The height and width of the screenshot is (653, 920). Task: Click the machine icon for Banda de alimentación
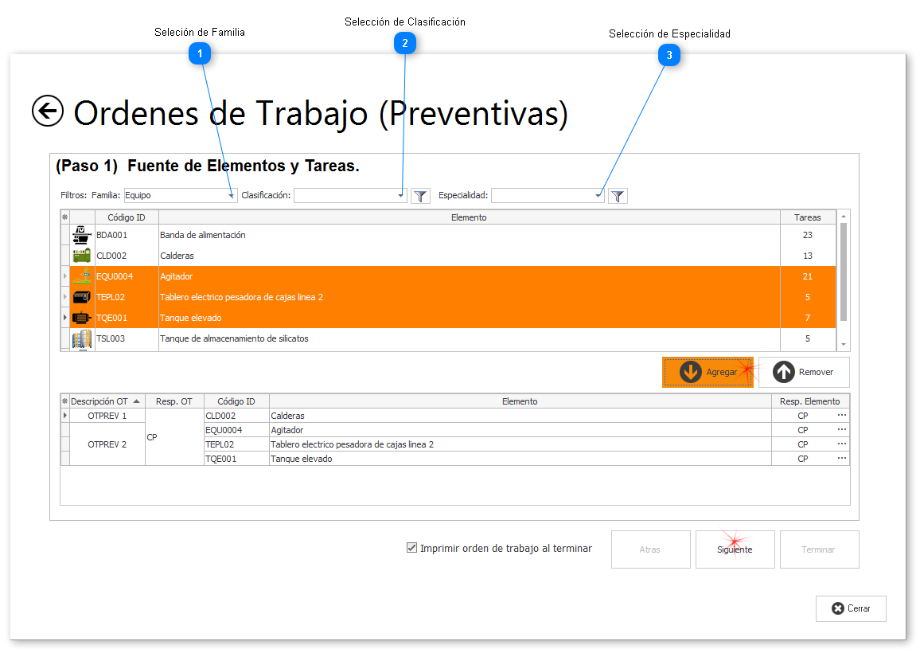[x=80, y=234]
